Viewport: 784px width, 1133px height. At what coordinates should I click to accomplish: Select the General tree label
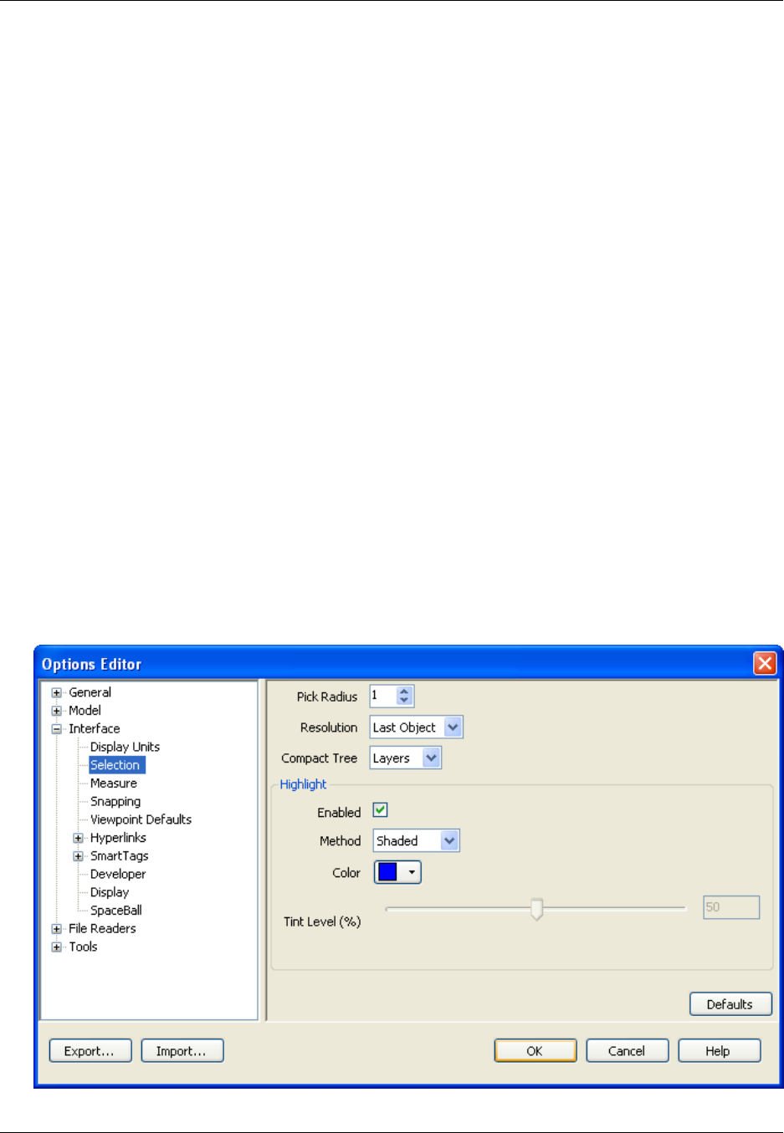click(x=90, y=692)
